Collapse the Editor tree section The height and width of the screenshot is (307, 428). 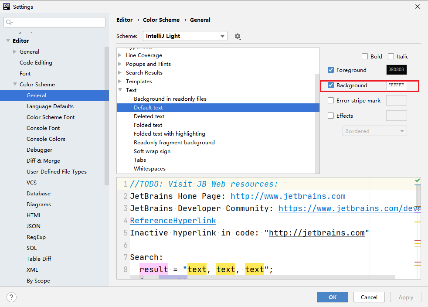pos(8,41)
